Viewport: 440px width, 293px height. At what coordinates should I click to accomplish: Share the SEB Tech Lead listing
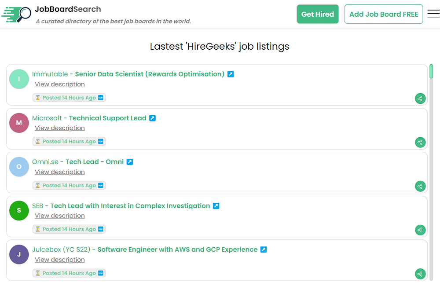coord(420,230)
